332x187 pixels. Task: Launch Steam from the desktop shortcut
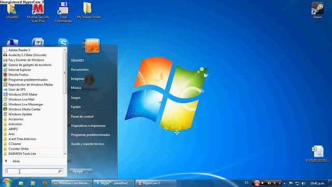tap(317, 10)
